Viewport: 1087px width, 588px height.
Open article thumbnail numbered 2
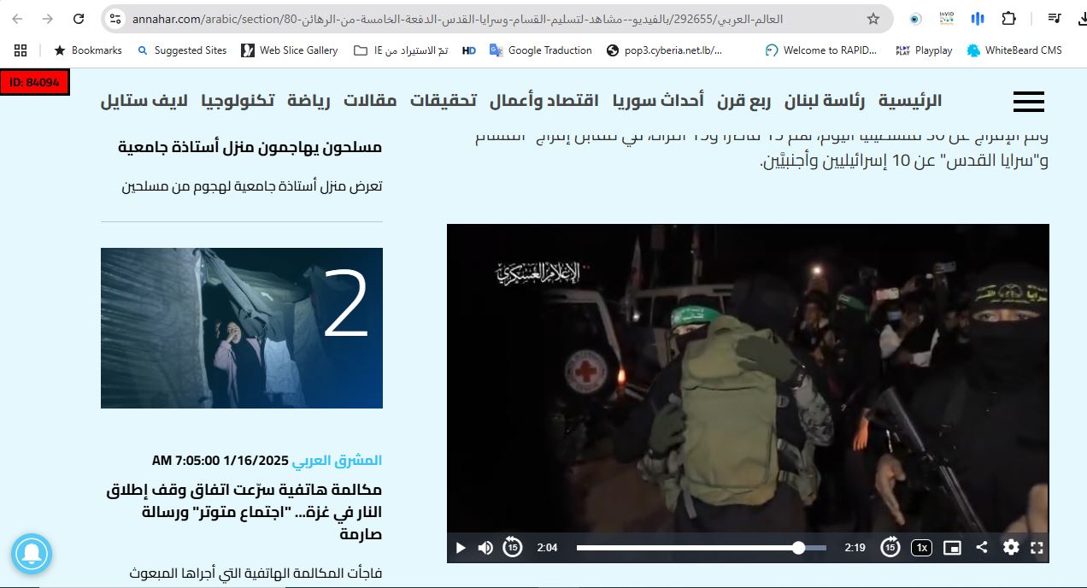(242, 328)
